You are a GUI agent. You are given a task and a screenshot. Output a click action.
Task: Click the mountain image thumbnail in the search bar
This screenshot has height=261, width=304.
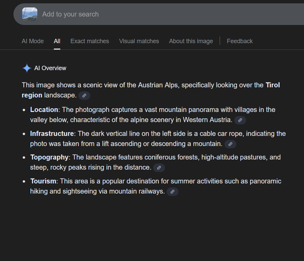tap(30, 14)
